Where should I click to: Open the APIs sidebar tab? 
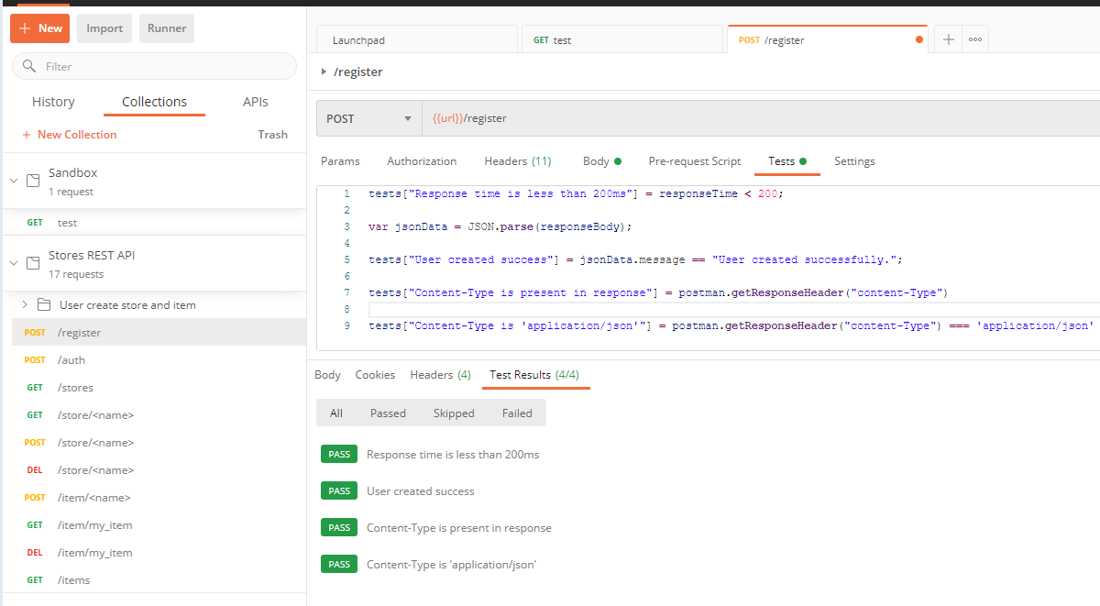click(256, 102)
